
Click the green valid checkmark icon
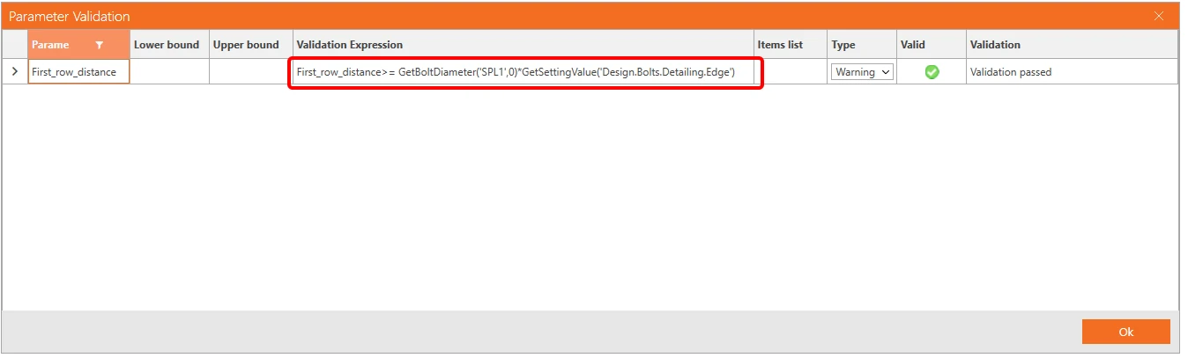[x=932, y=72]
